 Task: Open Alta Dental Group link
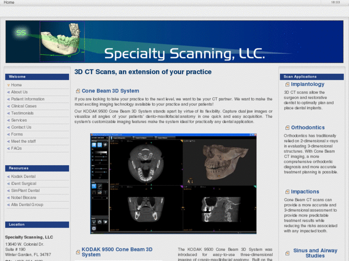(x=27, y=204)
